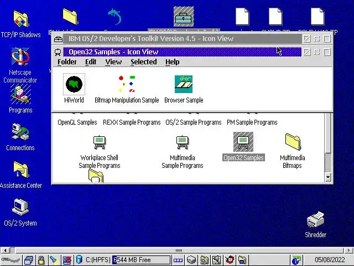Switch to next tray with three-box button
The width and height of the screenshot is (354, 266).
[x=178, y=260]
